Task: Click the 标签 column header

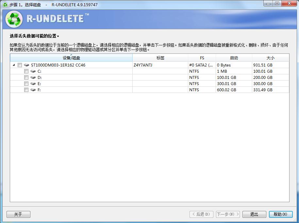Action: (160, 58)
